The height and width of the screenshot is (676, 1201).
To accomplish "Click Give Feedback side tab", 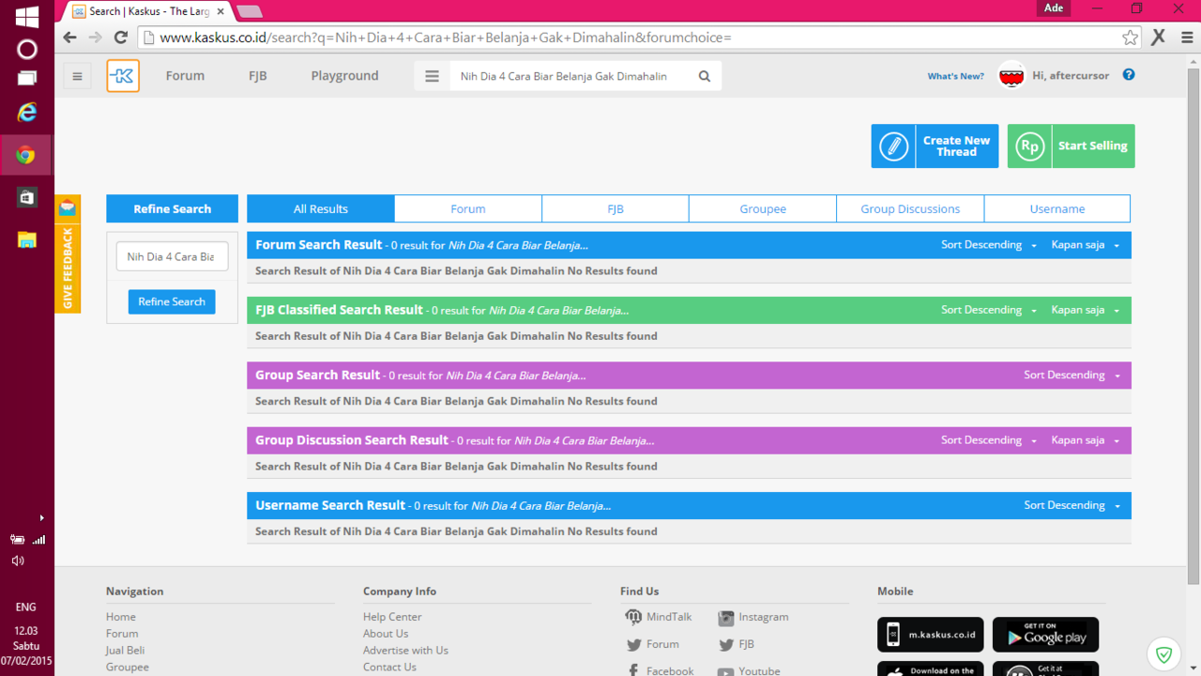I will pyautogui.click(x=68, y=268).
